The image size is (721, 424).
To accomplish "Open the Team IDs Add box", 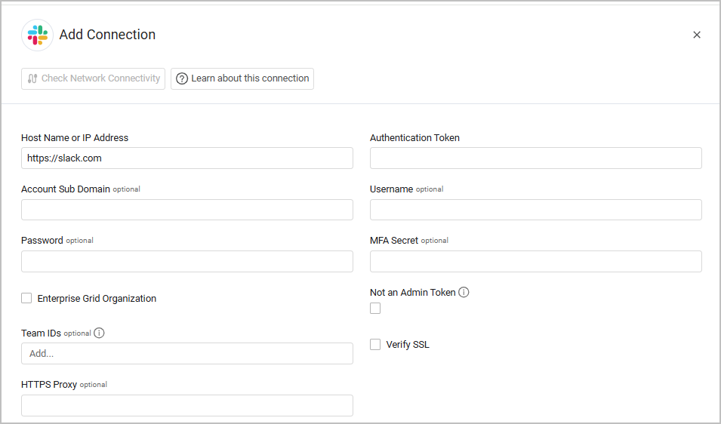I will [187, 353].
